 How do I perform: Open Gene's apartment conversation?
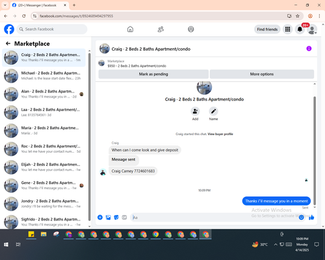point(44,185)
